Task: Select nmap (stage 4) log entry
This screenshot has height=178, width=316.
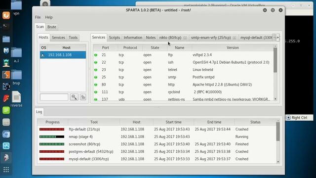Action: click(x=157, y=136)
